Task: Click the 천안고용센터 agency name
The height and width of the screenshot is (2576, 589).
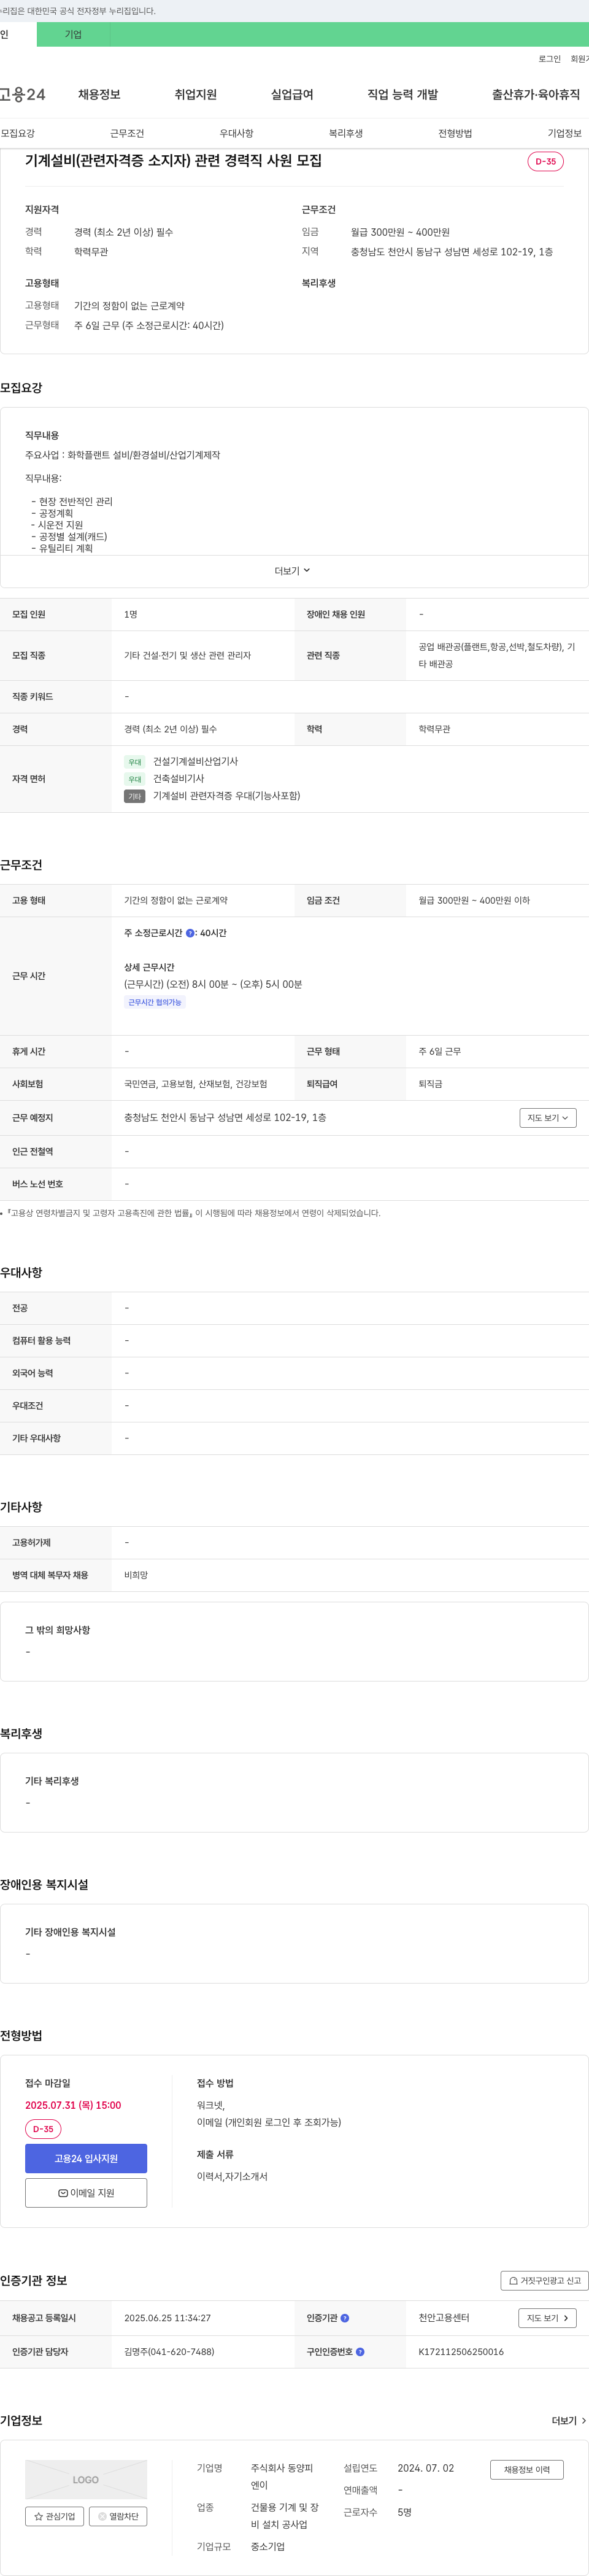Action: tap(444, 2318)
